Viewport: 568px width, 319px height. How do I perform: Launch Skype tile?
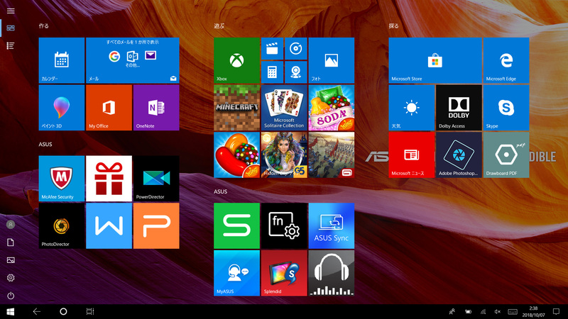pos(506,108)
